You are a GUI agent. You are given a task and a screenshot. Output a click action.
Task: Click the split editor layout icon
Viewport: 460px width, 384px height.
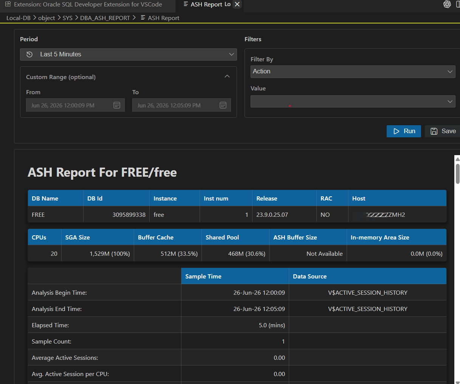coord(458,4)
